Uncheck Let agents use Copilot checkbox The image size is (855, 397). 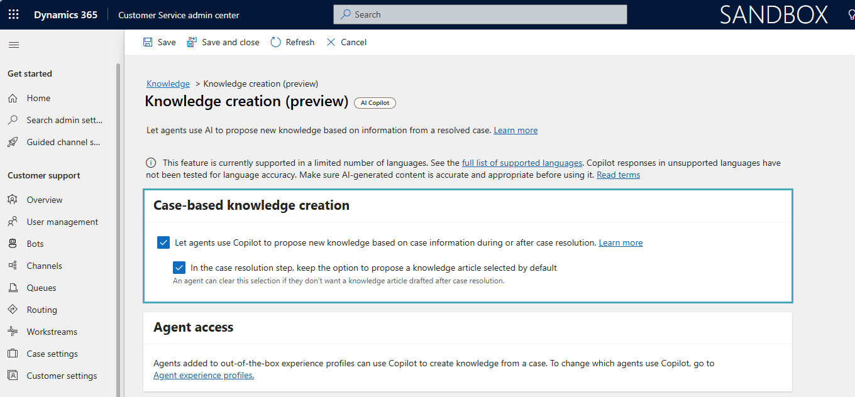click(163, 242)
